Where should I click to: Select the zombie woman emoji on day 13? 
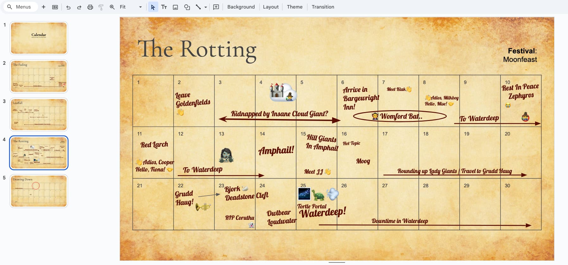[x=226, y=155]
